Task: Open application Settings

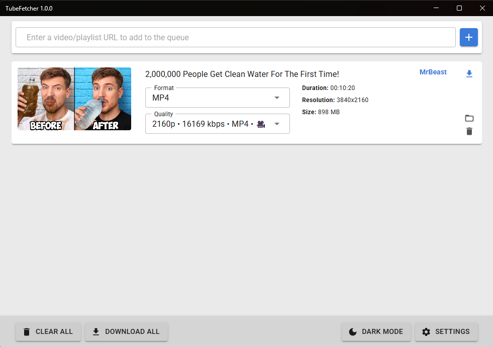Action: [x=446, y=331]
